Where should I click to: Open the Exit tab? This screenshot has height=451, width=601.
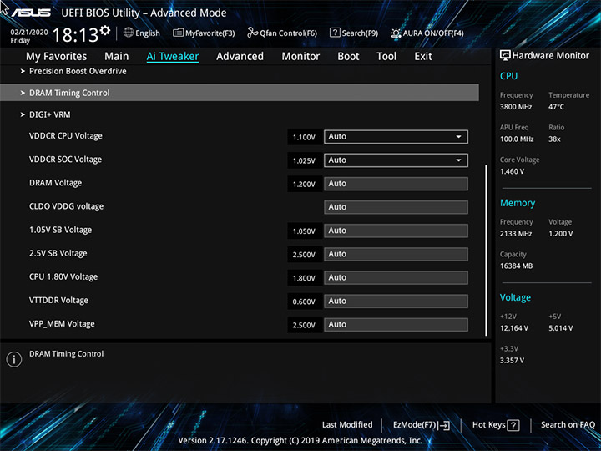(422, 57)
